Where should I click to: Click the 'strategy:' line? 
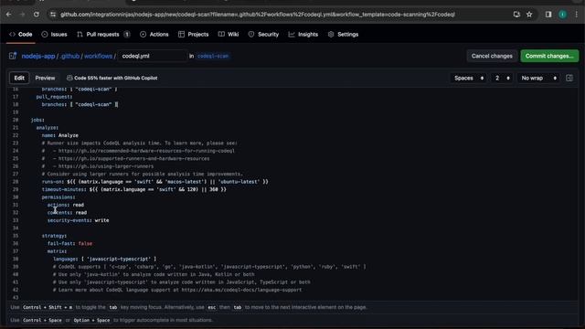point(54,236)
